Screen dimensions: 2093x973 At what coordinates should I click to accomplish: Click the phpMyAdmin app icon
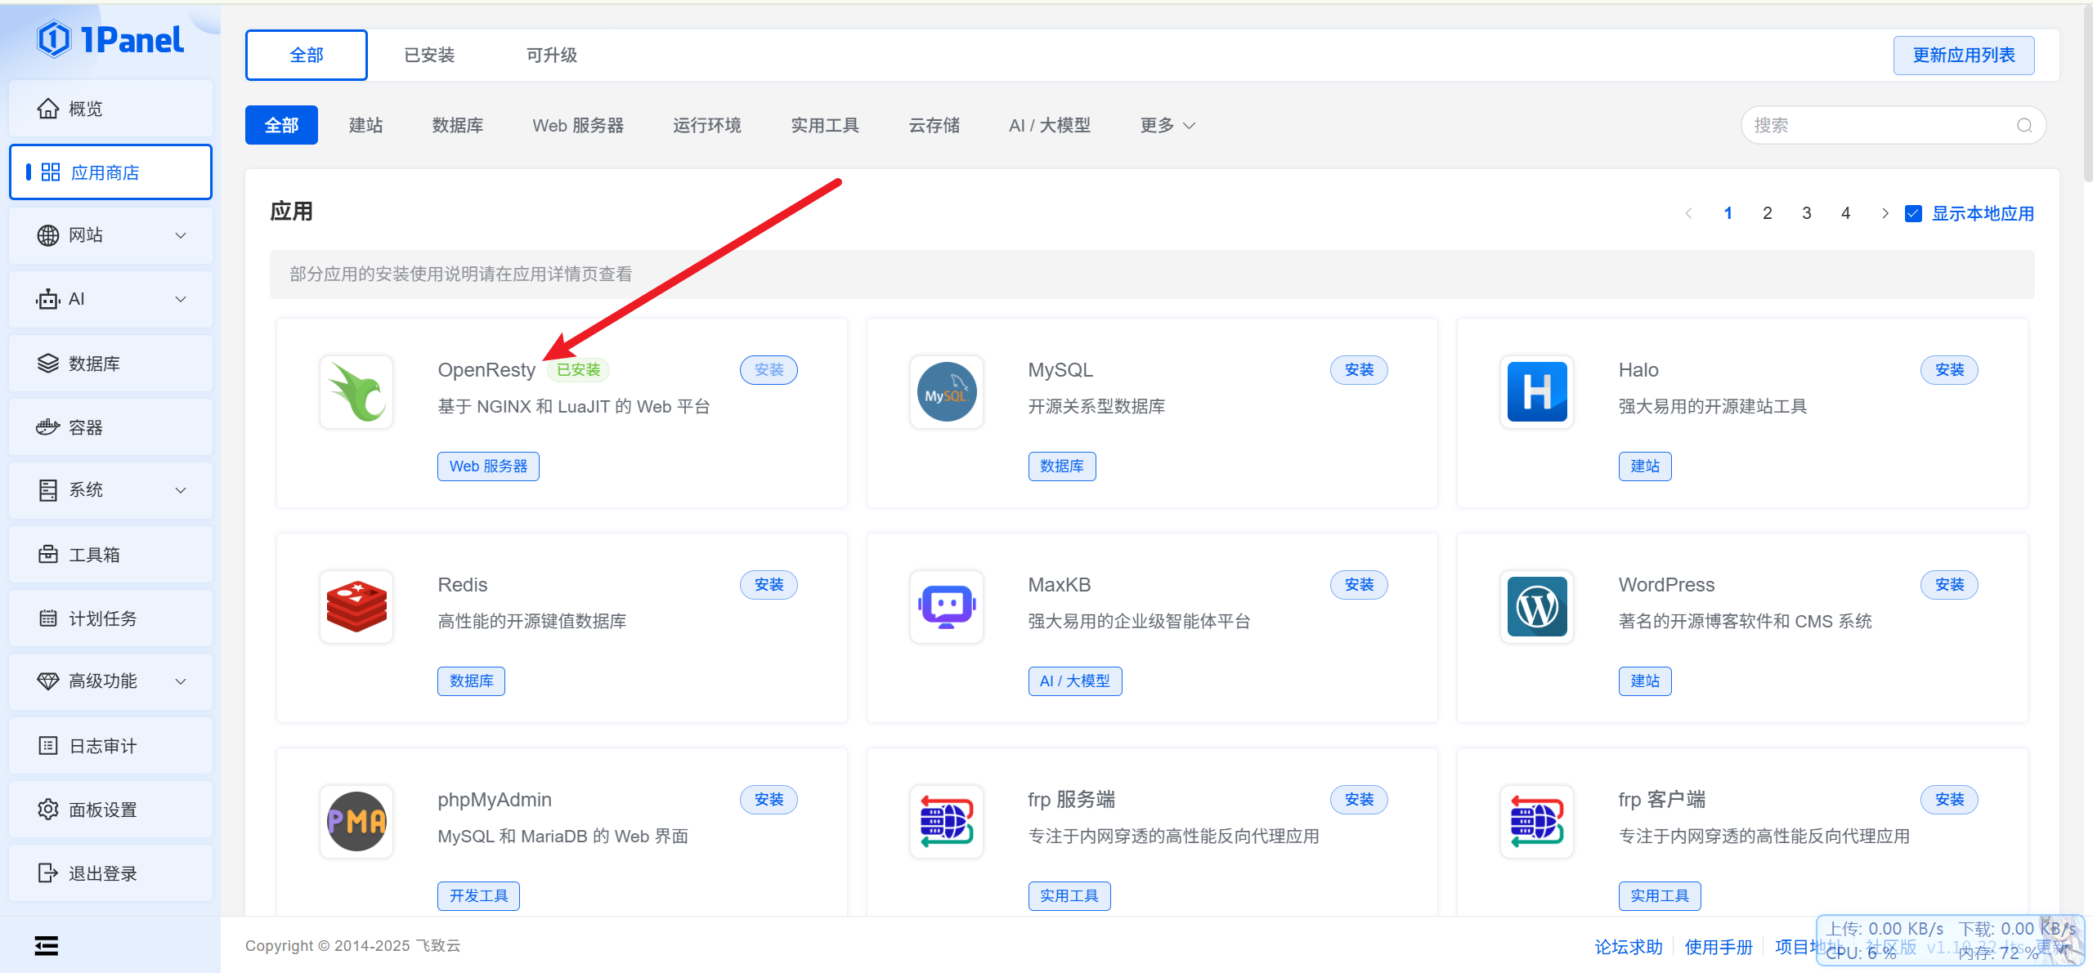(x=356, y=822)
